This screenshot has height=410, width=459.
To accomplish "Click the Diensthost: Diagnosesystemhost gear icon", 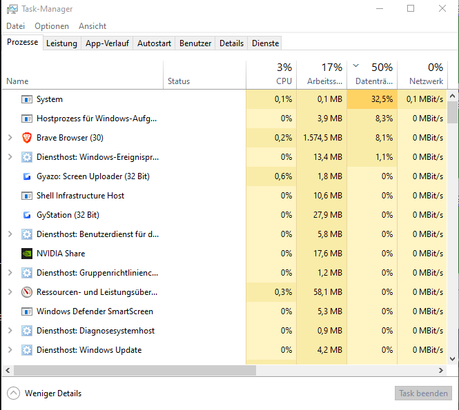I will point(27,331).
